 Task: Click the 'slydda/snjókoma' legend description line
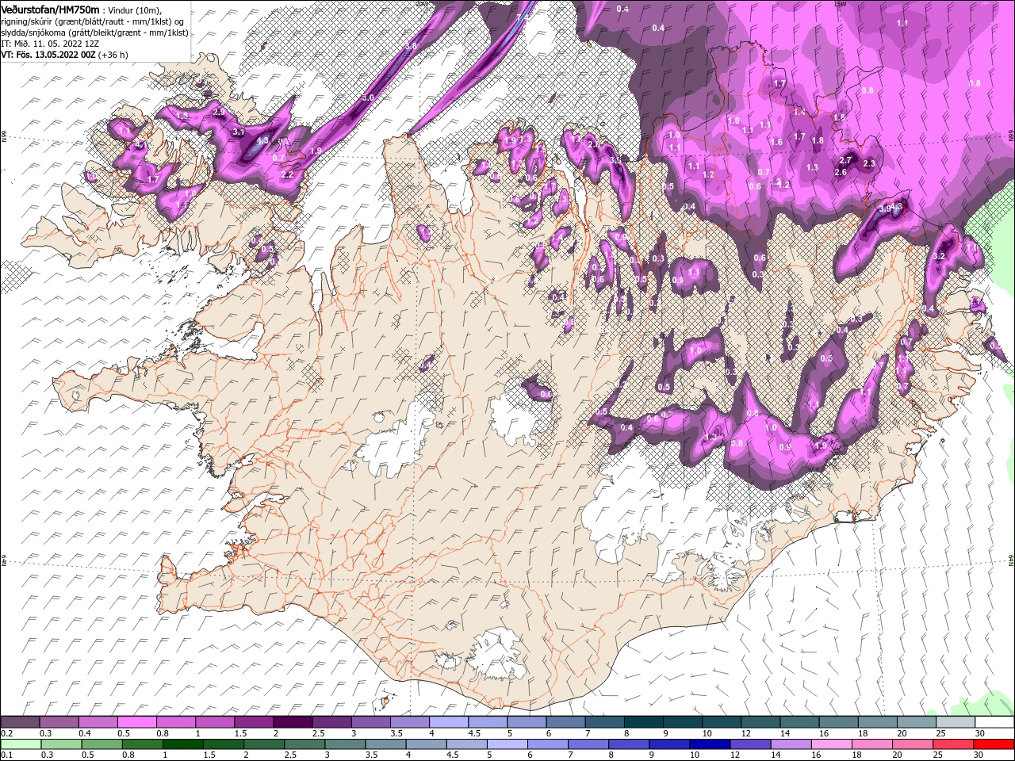pos(94,32)
